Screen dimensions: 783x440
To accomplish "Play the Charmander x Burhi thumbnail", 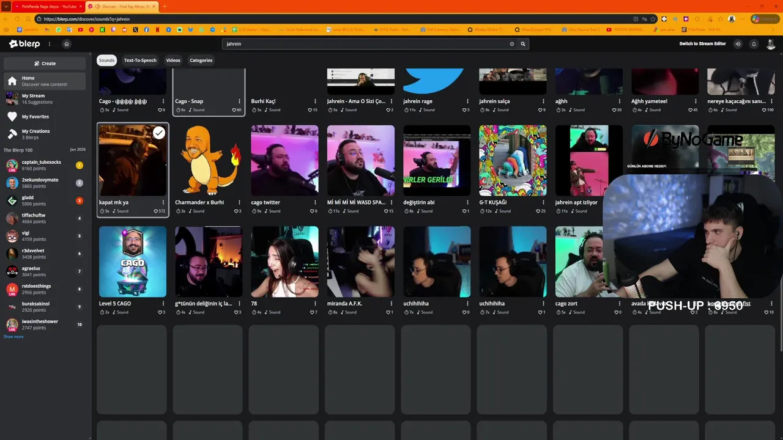I will click(209, 160).
